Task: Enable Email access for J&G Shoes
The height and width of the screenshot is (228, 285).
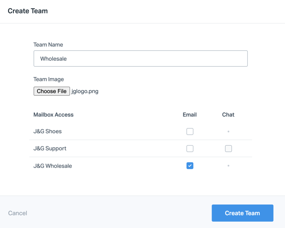Action: point(190,131)
